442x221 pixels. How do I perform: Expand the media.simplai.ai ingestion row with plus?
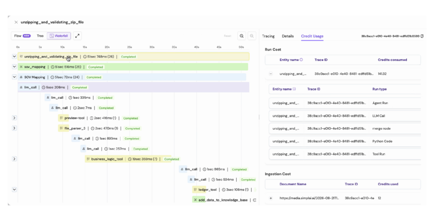click(x=271, y=198)
